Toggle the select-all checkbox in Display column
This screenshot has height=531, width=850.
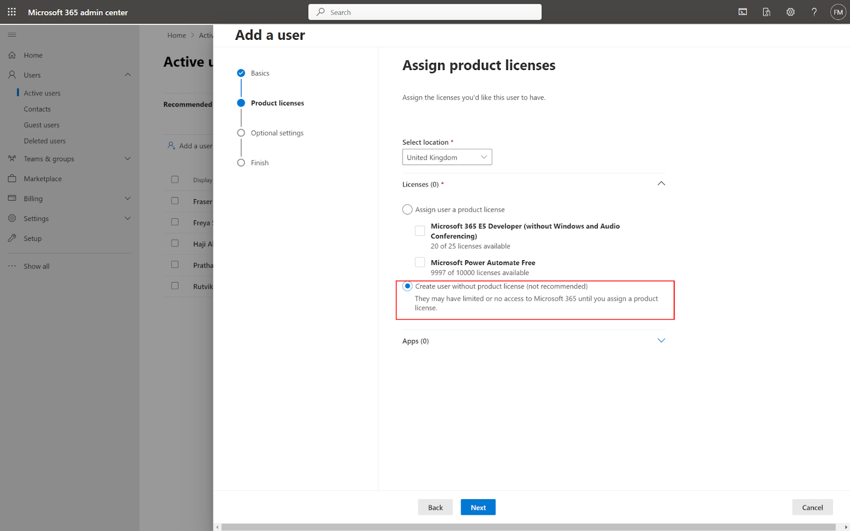(x=175, y=179)
